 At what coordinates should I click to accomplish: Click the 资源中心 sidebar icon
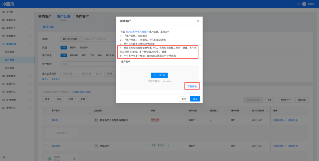tap(3, 92)
